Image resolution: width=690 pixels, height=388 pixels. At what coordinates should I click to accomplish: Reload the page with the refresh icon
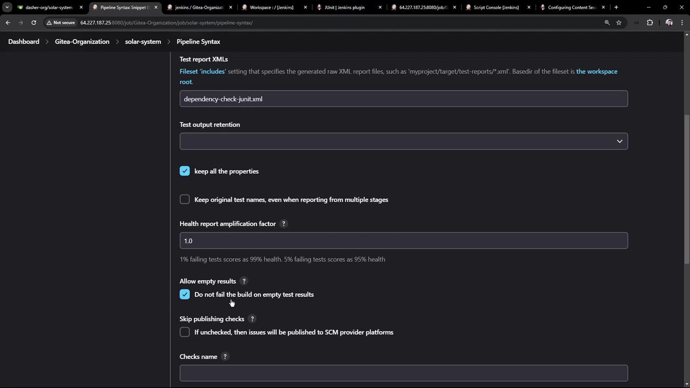point(33,23)
